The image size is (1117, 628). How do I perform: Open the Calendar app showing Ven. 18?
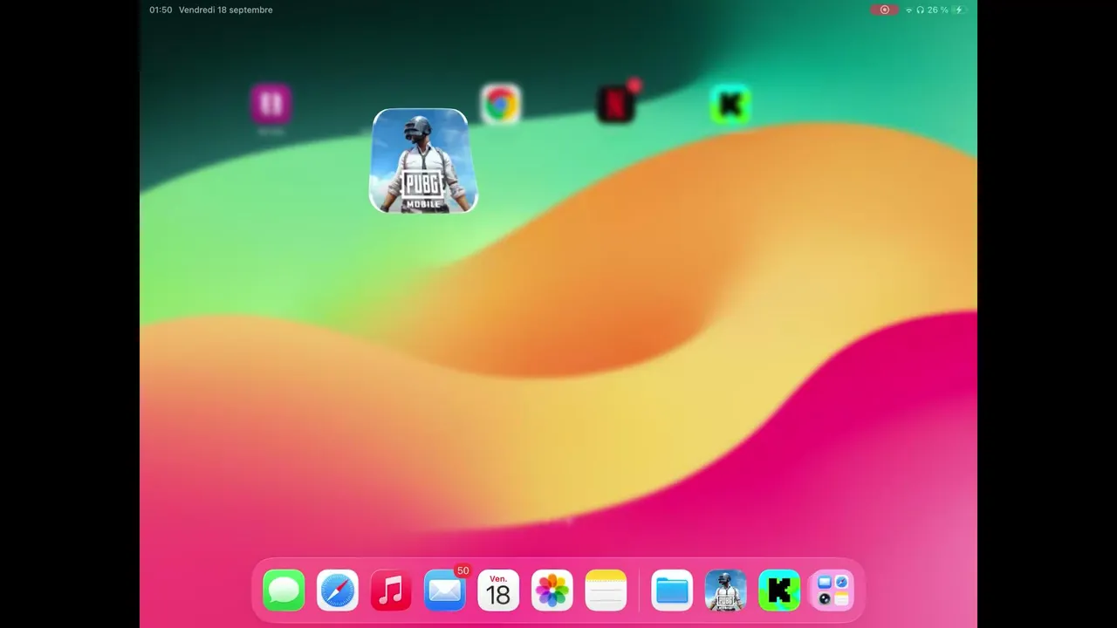coord(498,590)
